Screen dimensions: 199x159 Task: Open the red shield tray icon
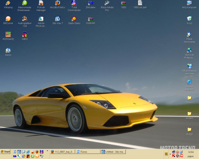(x=178, y=156)
